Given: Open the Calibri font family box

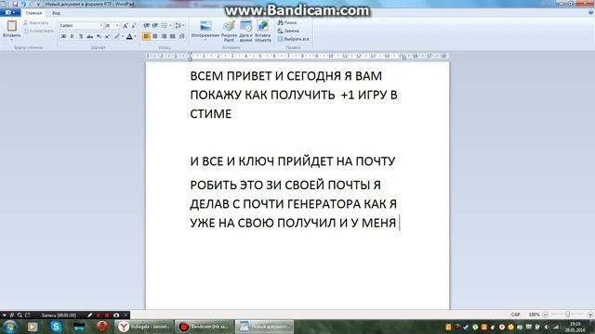Looking at the screenshot, I should click(81, 25).
